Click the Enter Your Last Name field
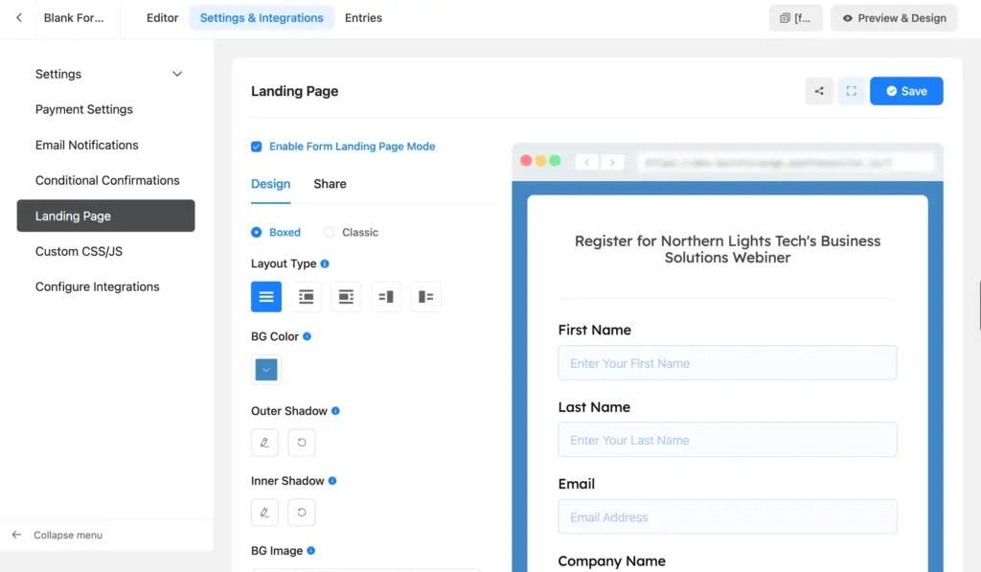This screenshot has height=572, width=981. click(x=728, y=440)
